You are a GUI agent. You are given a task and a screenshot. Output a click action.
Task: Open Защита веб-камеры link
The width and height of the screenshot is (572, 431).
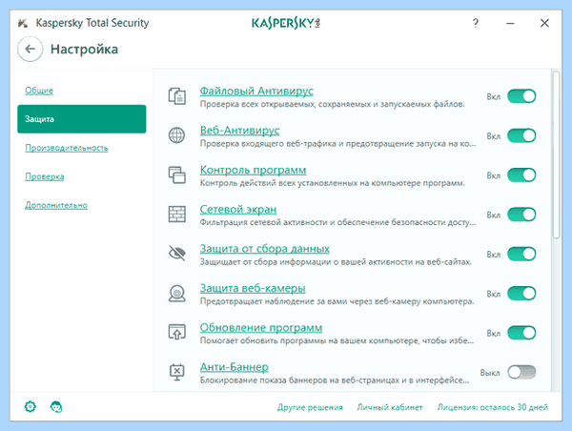point(253,288)
